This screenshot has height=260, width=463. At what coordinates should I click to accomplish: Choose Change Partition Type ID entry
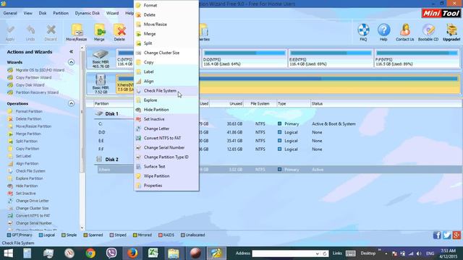pyautogui.click(x=166, y=157)
